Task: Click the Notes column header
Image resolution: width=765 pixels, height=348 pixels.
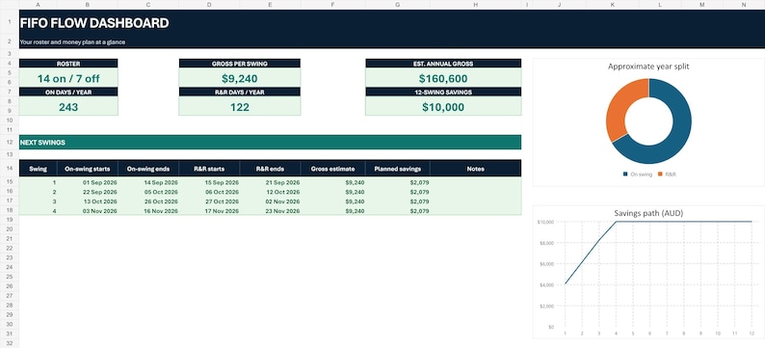Action: (476, 169)
